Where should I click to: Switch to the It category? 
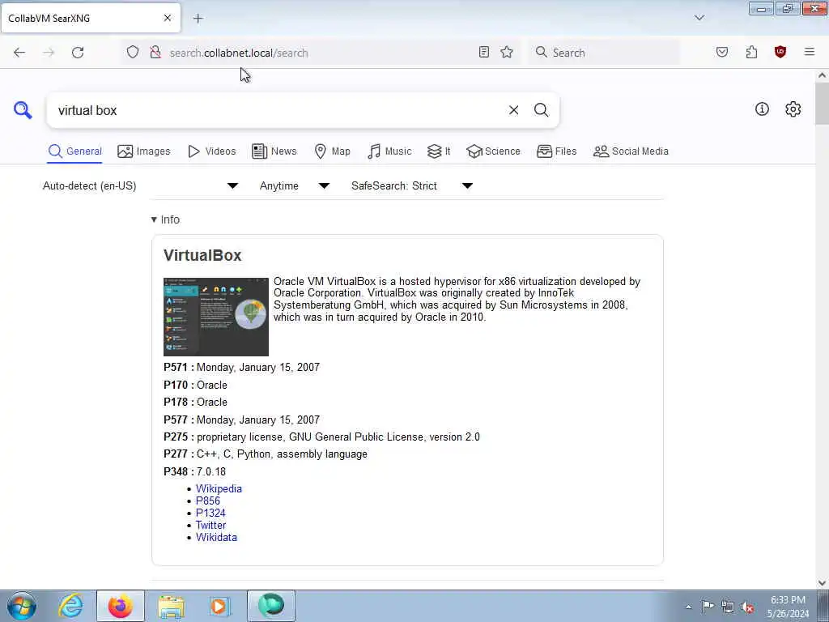439,151
